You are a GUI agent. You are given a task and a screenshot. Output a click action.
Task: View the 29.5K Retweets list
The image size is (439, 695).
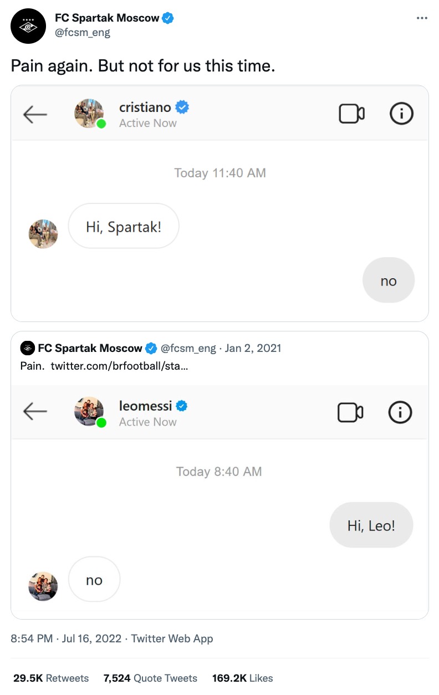point(51,678)
